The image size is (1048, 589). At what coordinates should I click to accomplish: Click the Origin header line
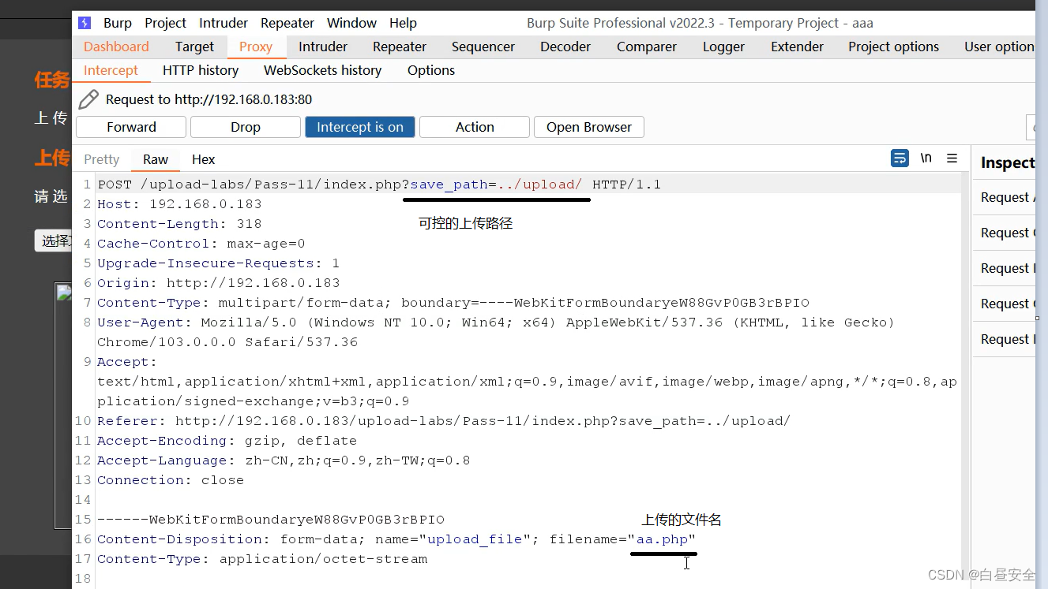218,283
